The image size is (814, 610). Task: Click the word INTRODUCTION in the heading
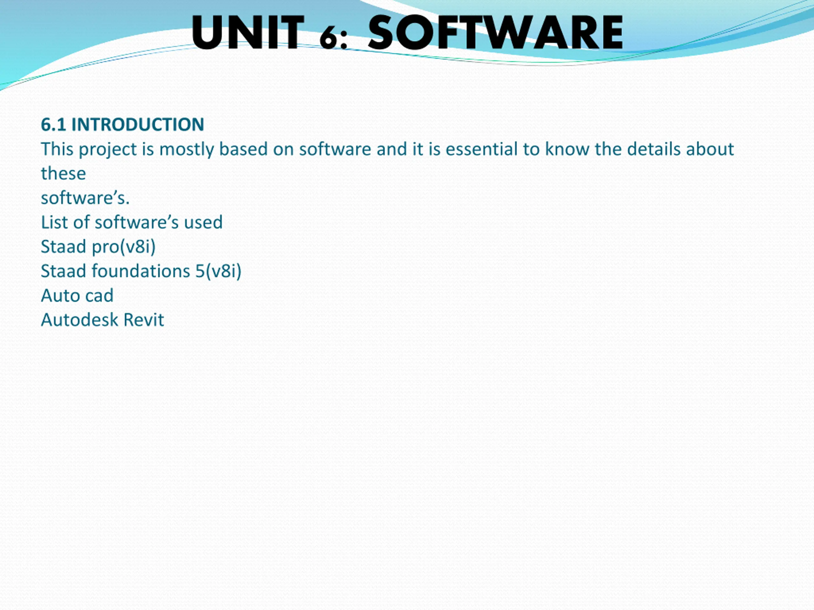pyautogui.click(x=137, y=125)
